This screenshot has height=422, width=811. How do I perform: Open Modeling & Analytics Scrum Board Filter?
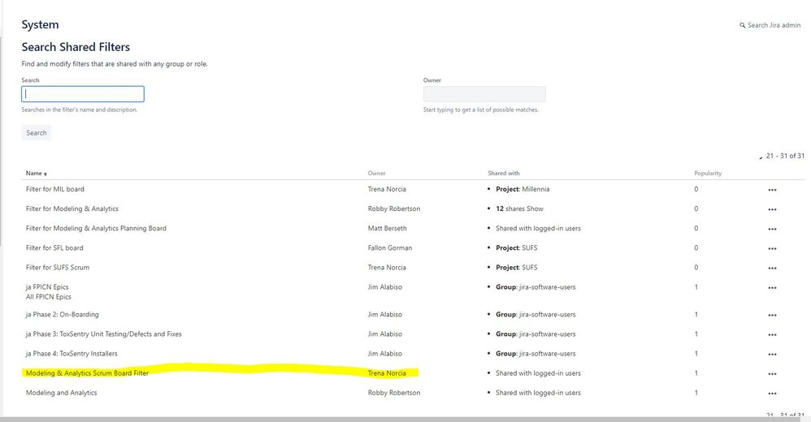pos(87,373)
